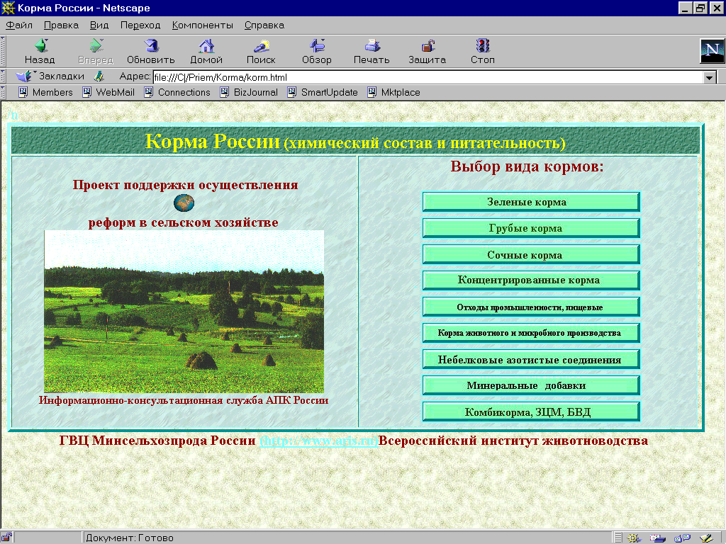Choose Отходы промышленности, пищевые button
726x544 pixels.
[531, 307]
